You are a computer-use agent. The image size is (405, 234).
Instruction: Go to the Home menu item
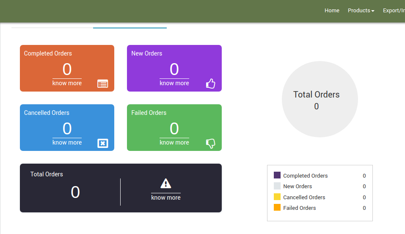click(332, 11)
